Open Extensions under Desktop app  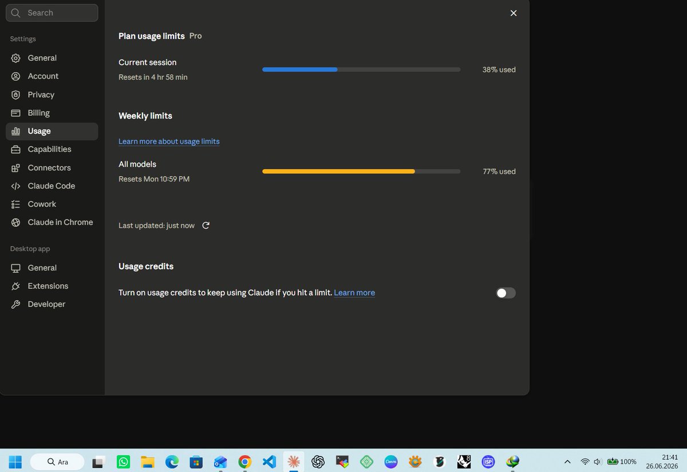[x=52, y=286]
